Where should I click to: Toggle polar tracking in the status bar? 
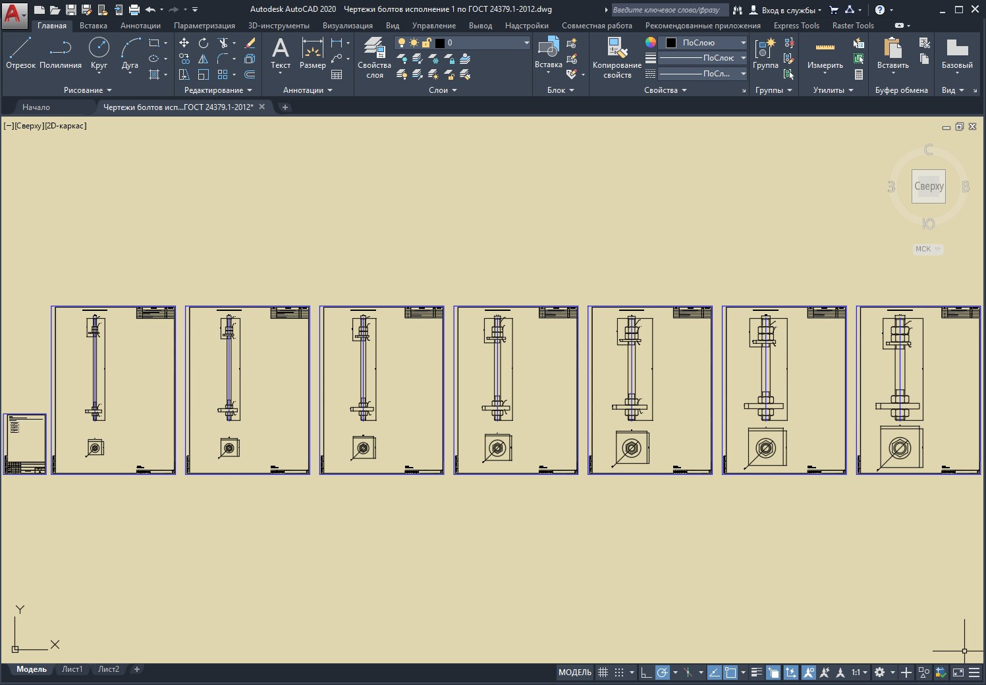pos(663,672)
